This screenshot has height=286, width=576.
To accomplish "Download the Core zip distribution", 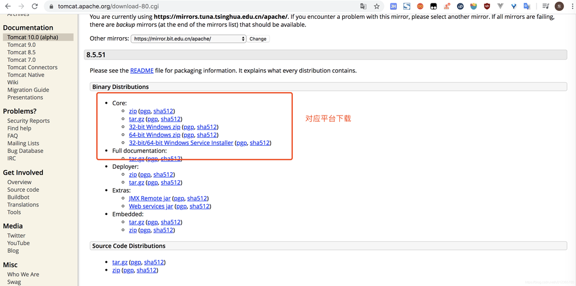I will 133,111.
